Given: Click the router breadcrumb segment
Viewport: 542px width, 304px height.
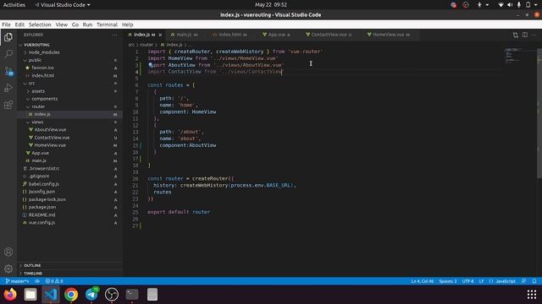Looking at the screenshot, I should pos(147,45).
